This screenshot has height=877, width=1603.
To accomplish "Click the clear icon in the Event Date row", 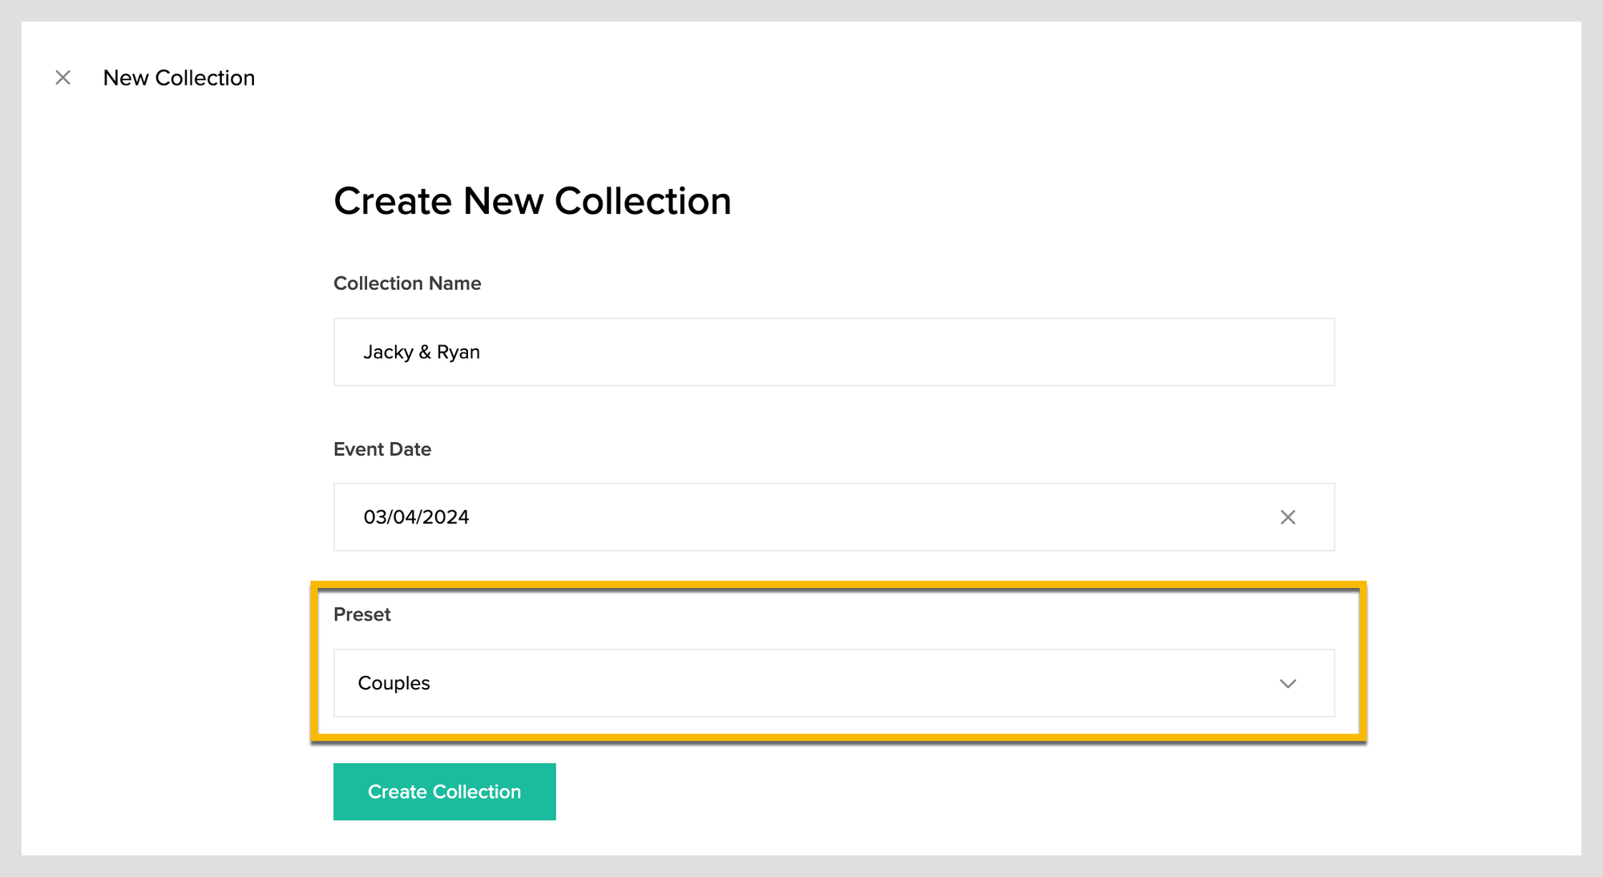I will pos(1288,517).
